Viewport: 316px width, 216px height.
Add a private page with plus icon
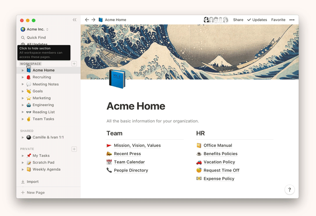[x=74, y=149]
